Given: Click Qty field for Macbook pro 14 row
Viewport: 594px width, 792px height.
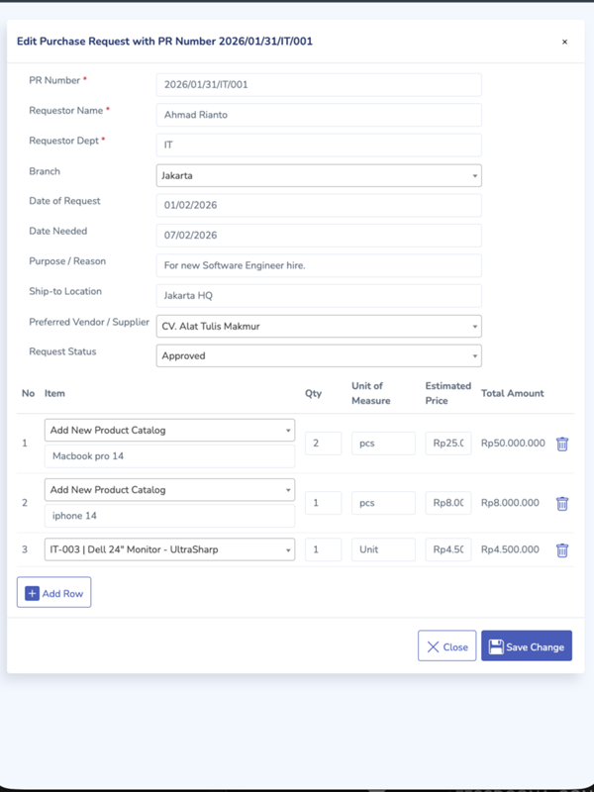Looking at the screenshot, I should click(x=324, y=443).
